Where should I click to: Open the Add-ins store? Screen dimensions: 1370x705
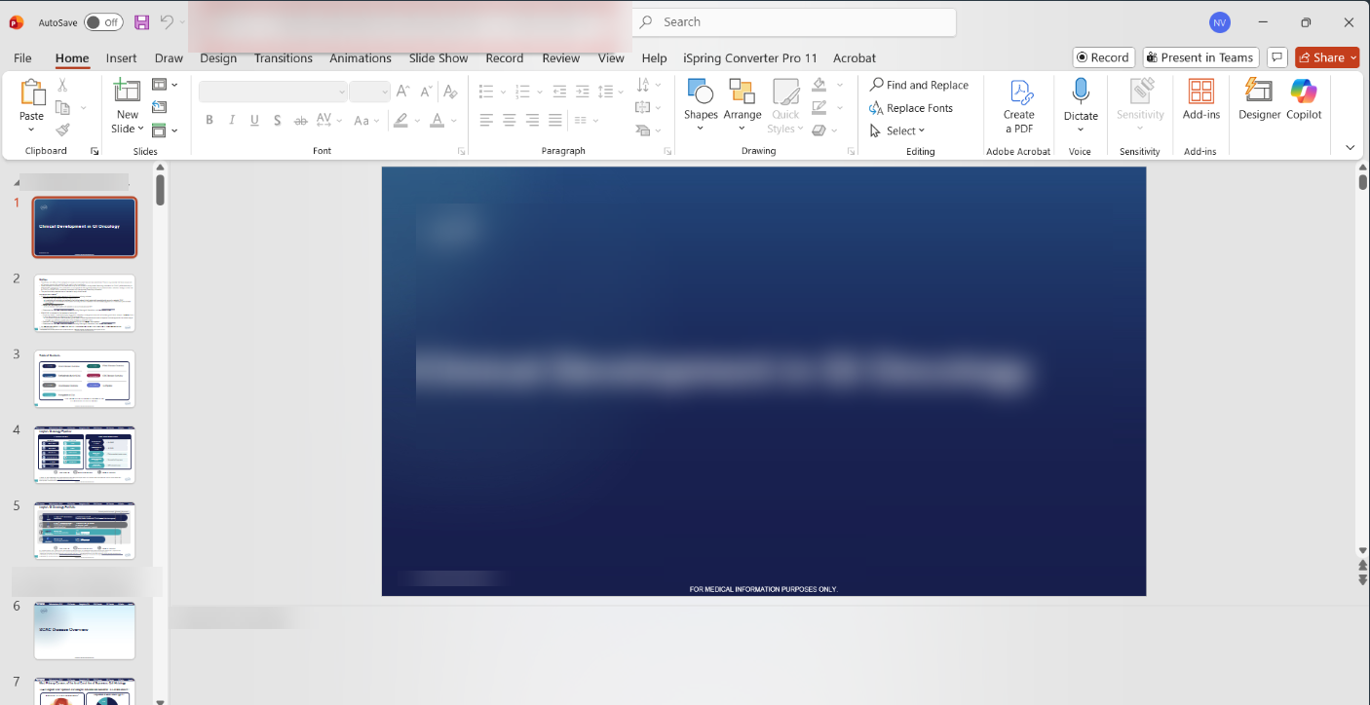click(x=1201, y=99)
